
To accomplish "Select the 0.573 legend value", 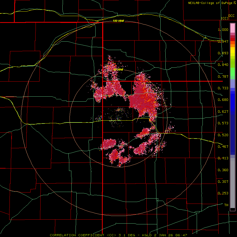I will point(223,123).
